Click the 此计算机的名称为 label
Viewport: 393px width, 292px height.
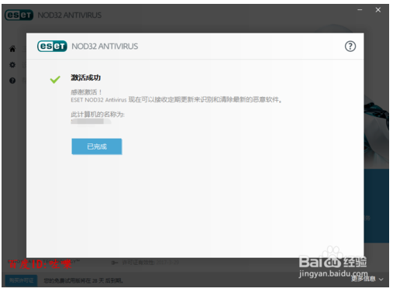(98, 115)
